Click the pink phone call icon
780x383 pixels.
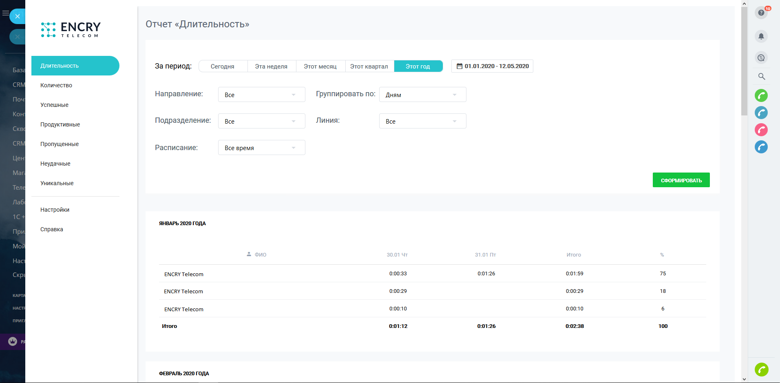click(761, 130)
